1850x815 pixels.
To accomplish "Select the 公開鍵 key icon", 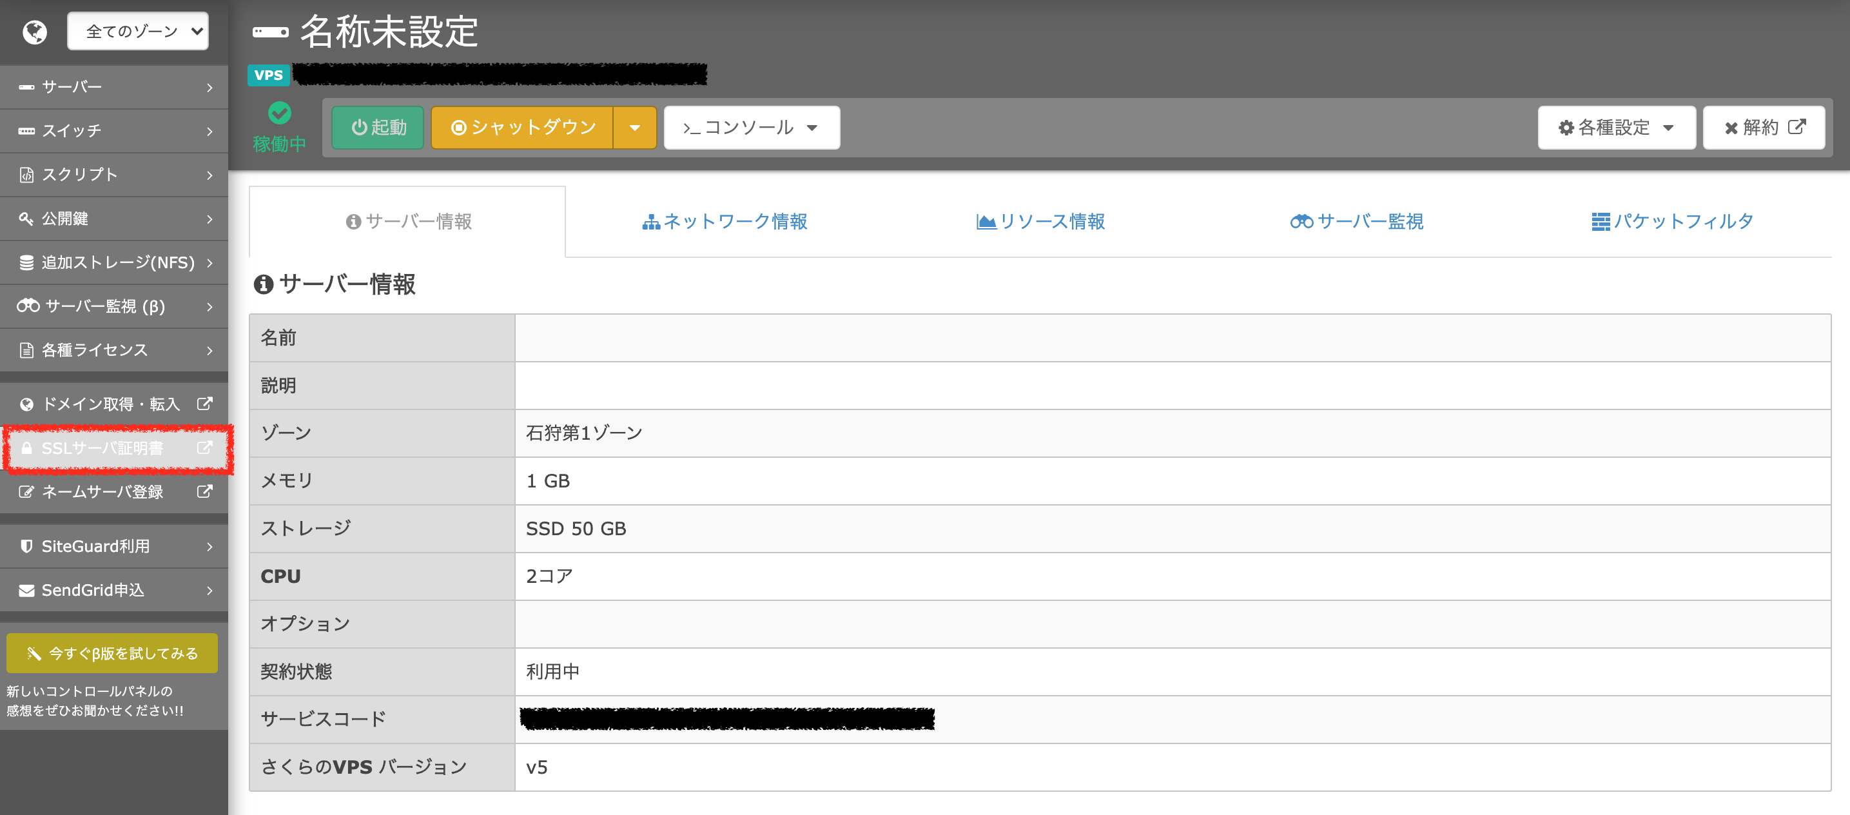I will tap(26, 219).
